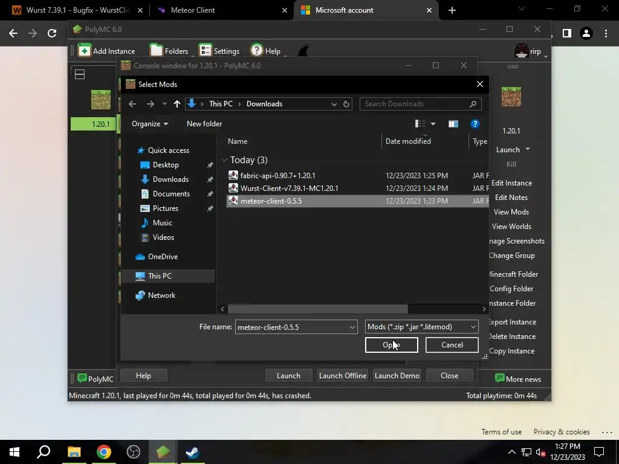Click the black cat icon in PolyMC toolbar
This screenshot has height=464, width=619.
(x=303, y=51)
